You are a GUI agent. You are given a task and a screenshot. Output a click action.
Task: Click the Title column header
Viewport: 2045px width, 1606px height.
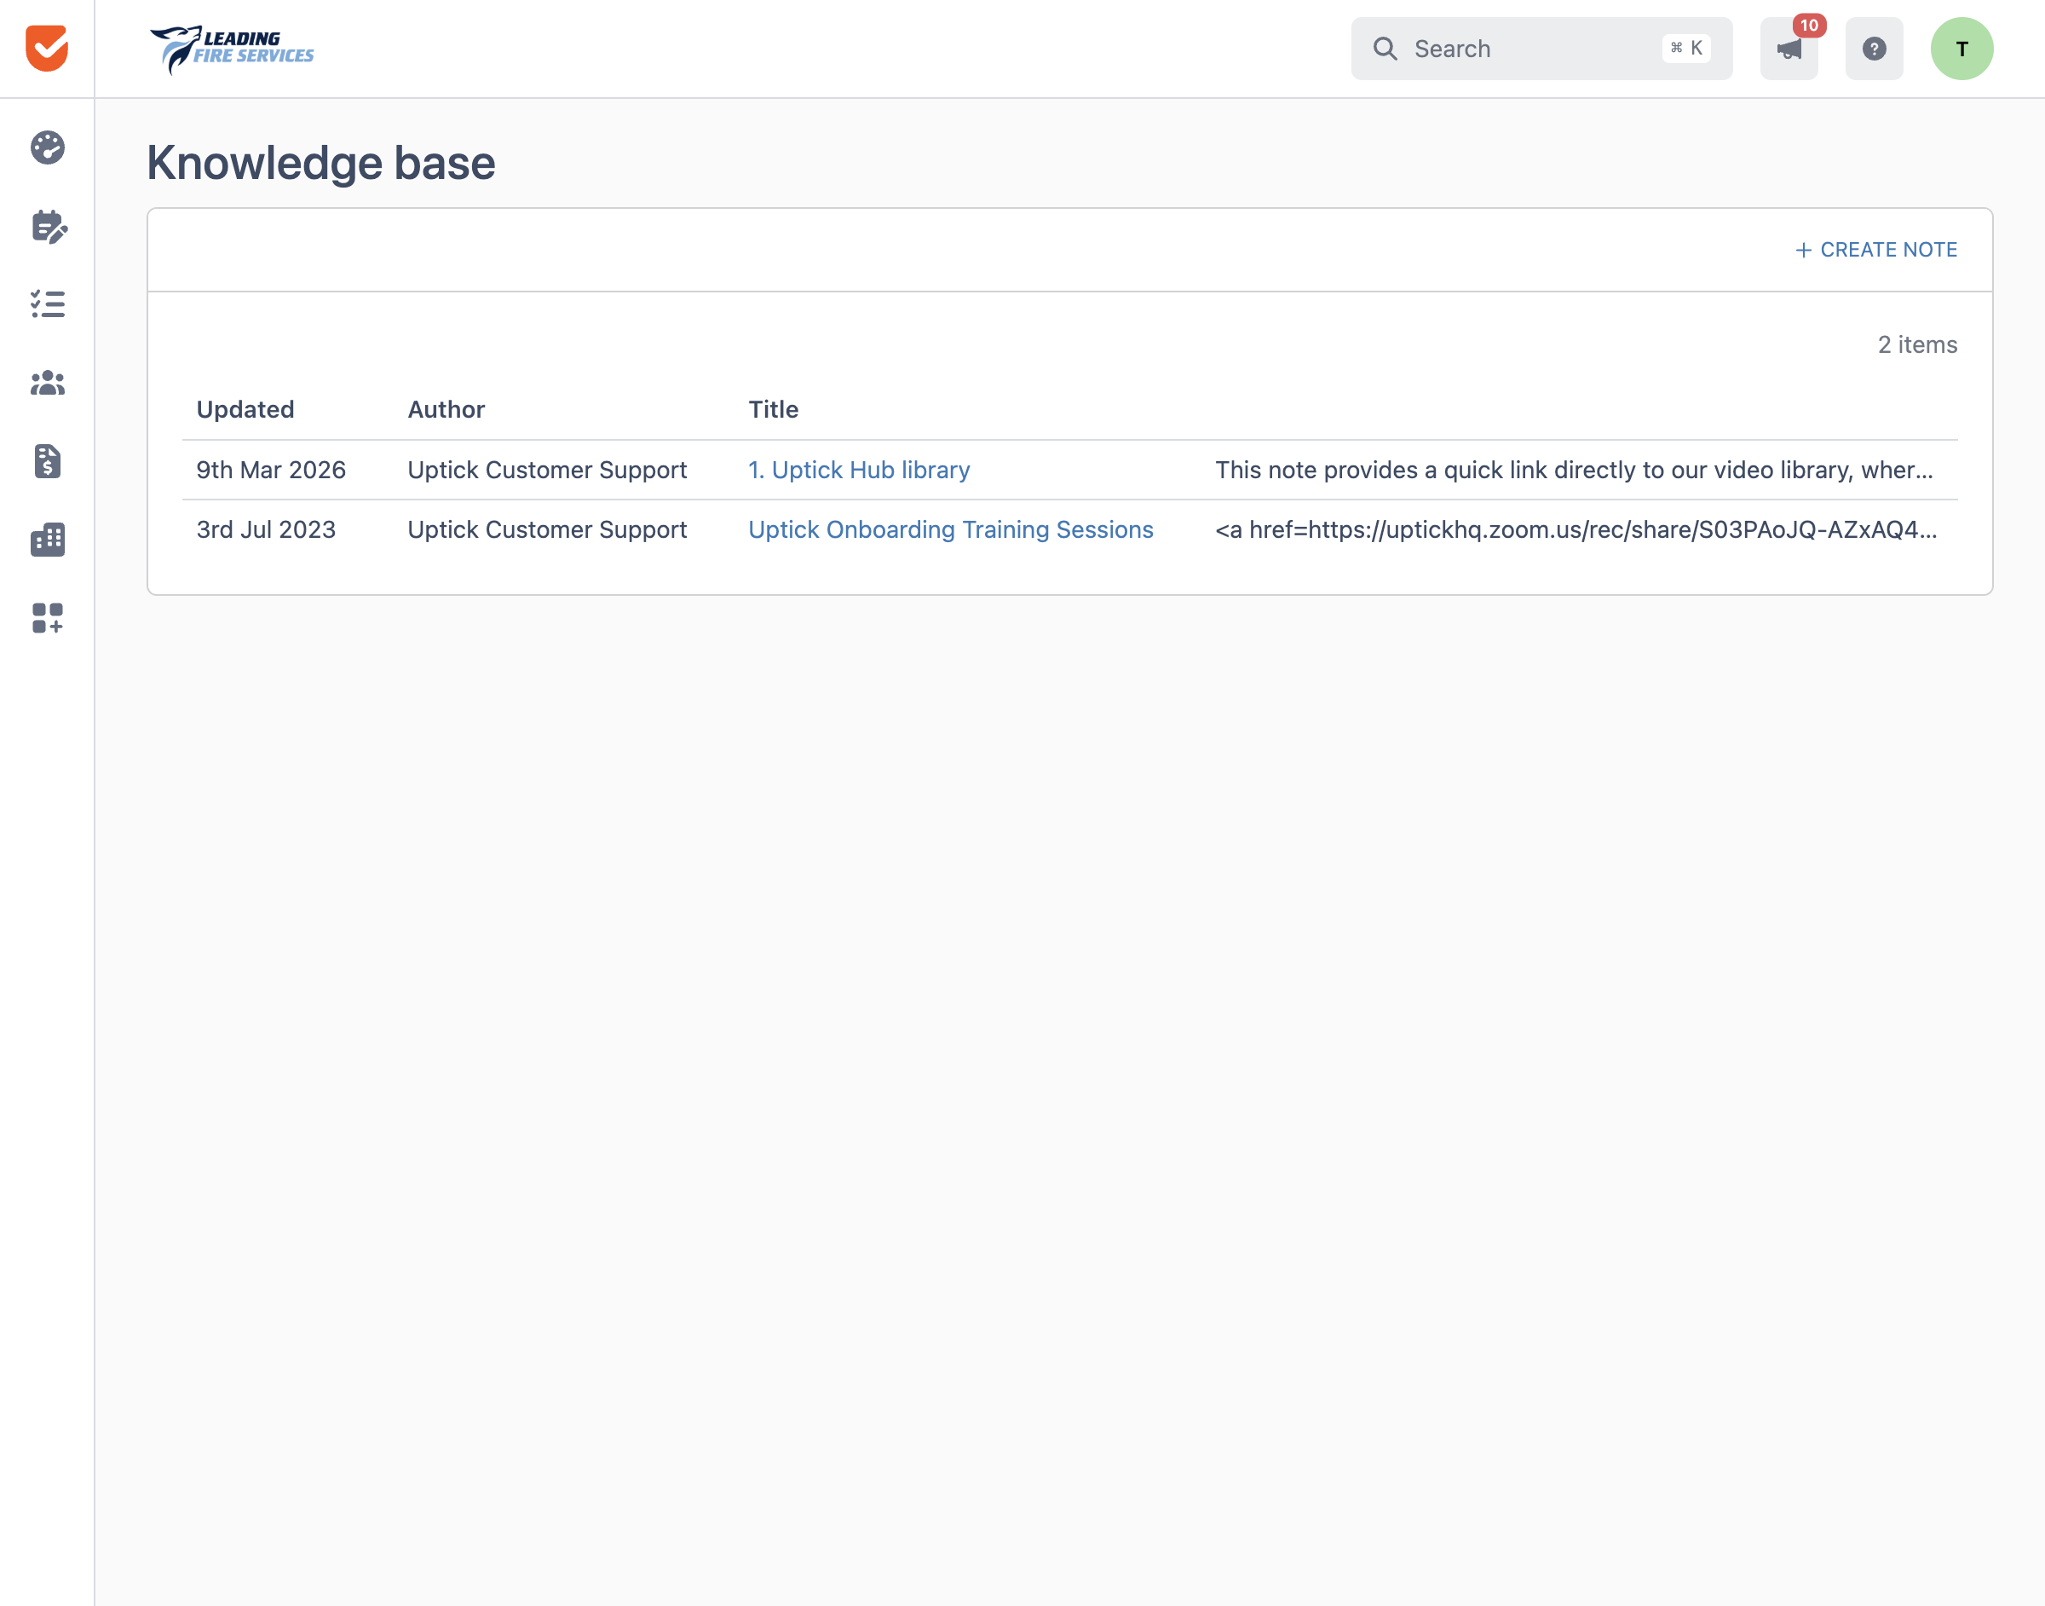[x=774, y=409]
